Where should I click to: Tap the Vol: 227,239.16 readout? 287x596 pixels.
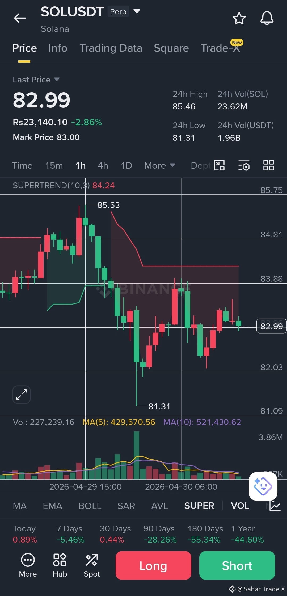[x=44, y=422]
